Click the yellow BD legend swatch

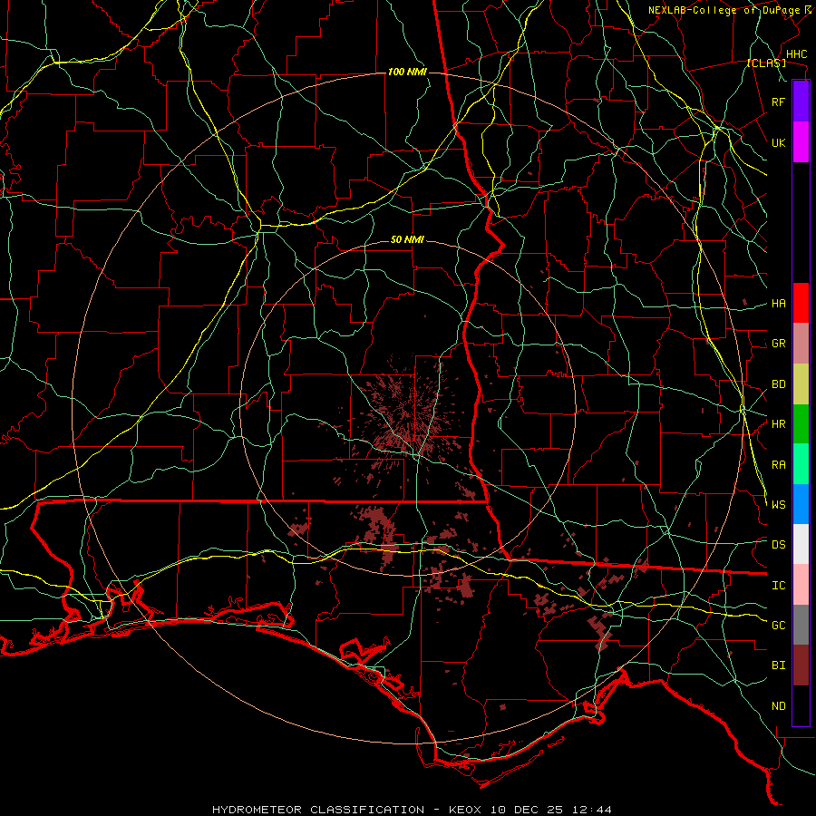[801, 384]
